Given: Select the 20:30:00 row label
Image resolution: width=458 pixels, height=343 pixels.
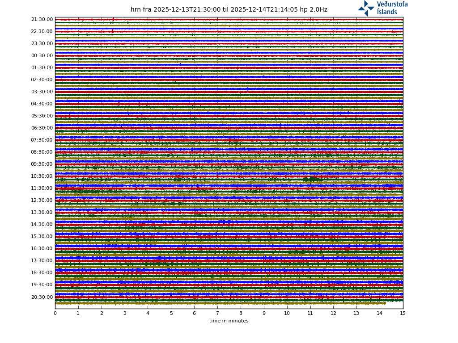Looking at the screenshot, I should click(x=42, y=297).
